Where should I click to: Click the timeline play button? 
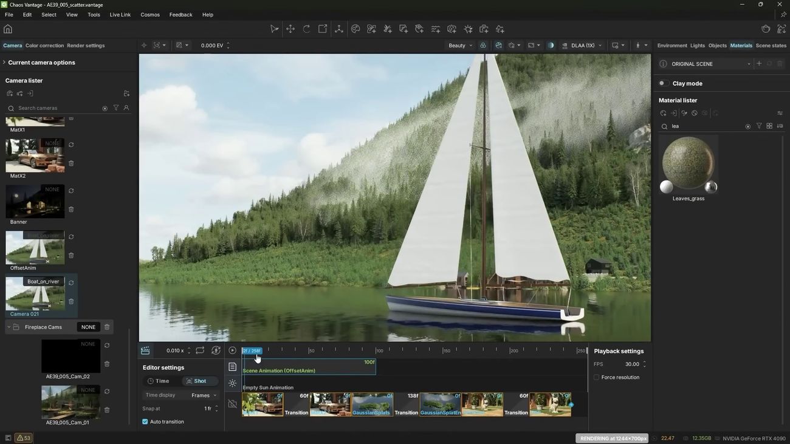click(x=233, y=350)
